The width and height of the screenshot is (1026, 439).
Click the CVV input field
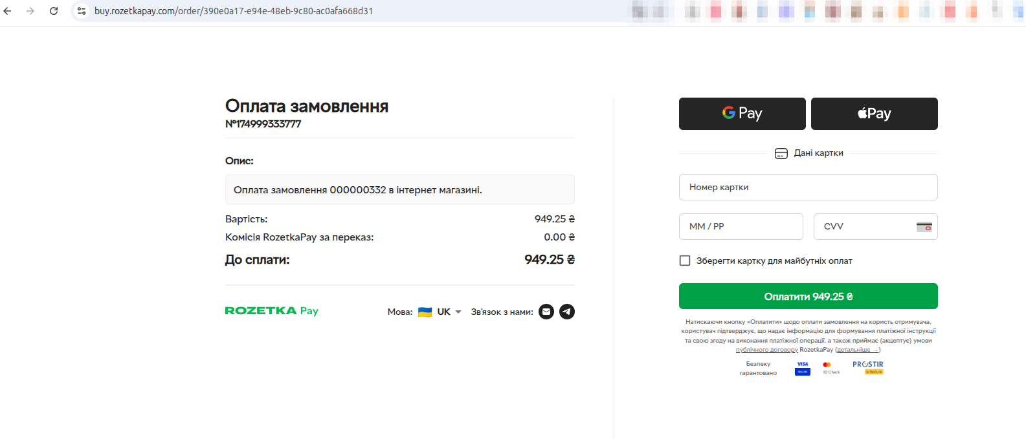[x=864, y=227]
